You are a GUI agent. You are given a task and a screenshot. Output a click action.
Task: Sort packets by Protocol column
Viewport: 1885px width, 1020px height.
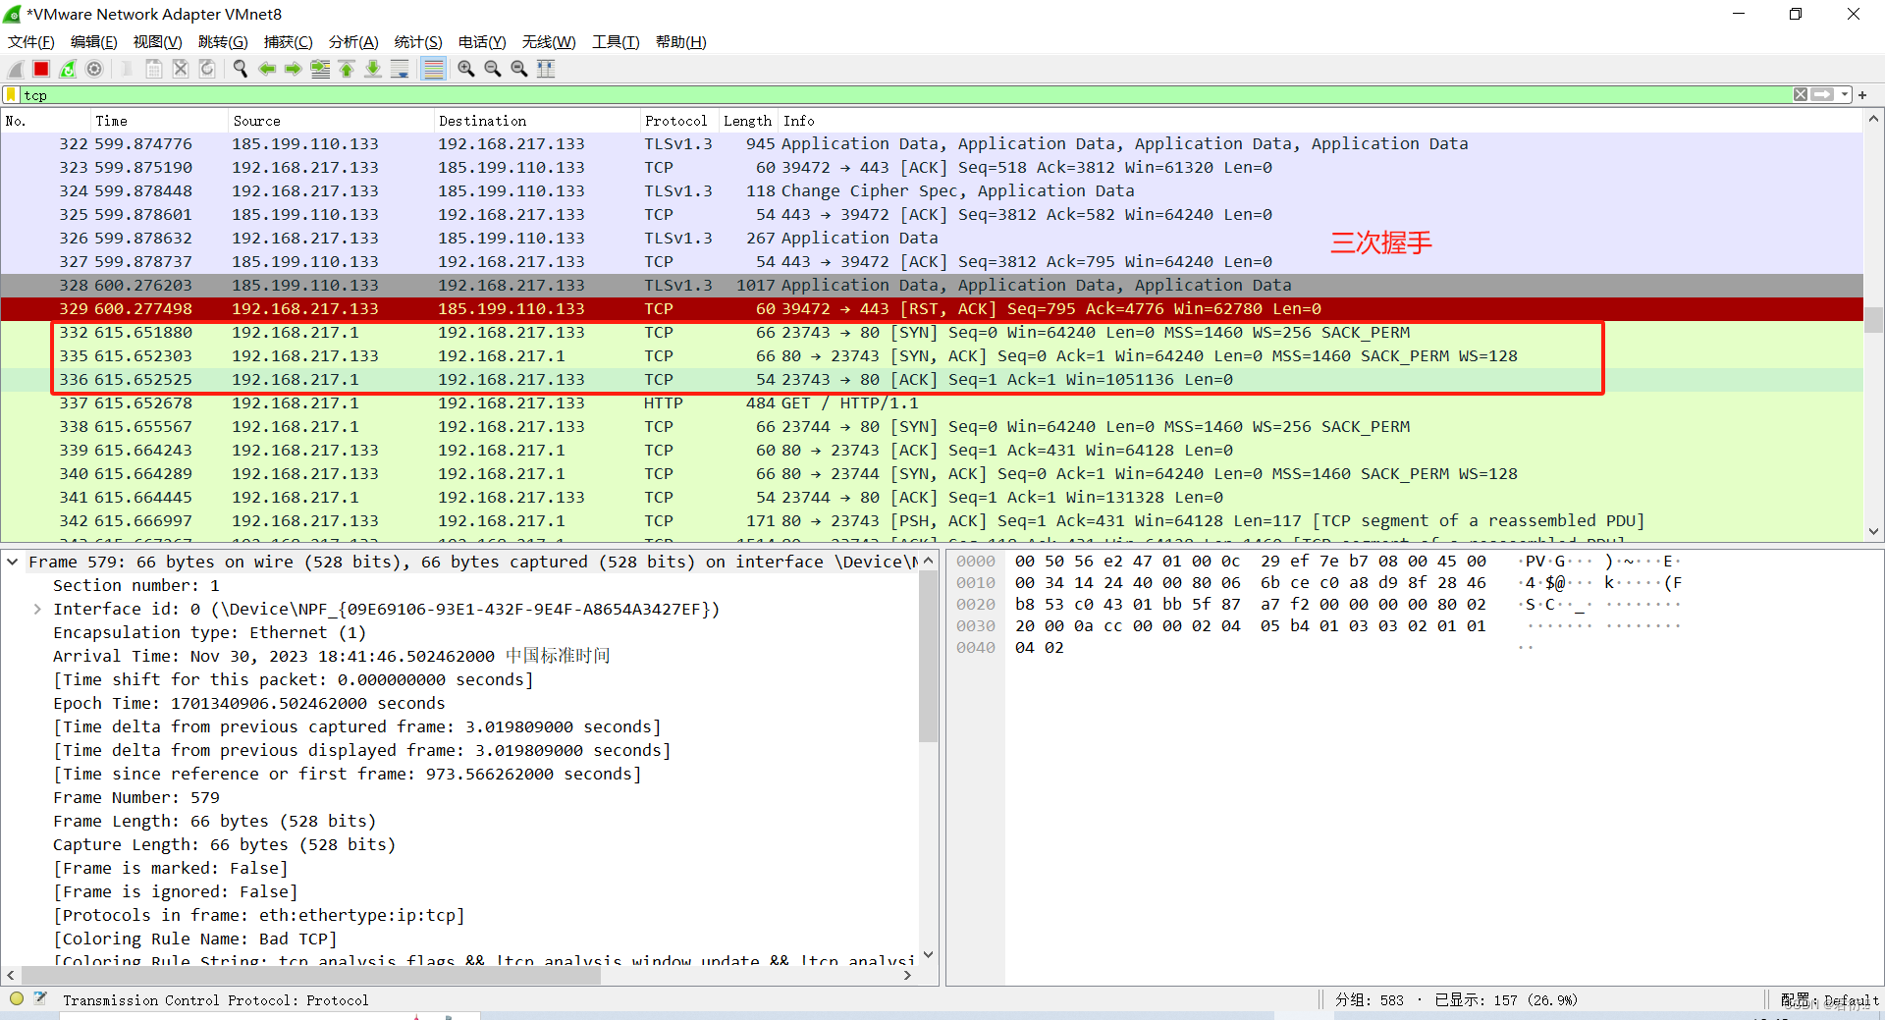click(x=679, y=121)
